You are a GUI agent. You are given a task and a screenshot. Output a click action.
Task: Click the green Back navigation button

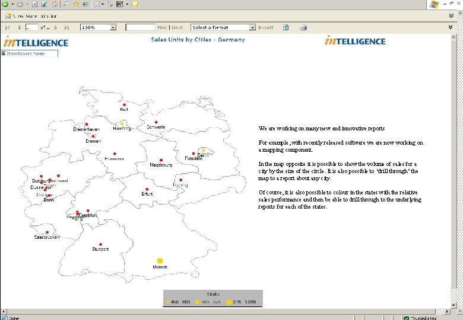(5, 4)
